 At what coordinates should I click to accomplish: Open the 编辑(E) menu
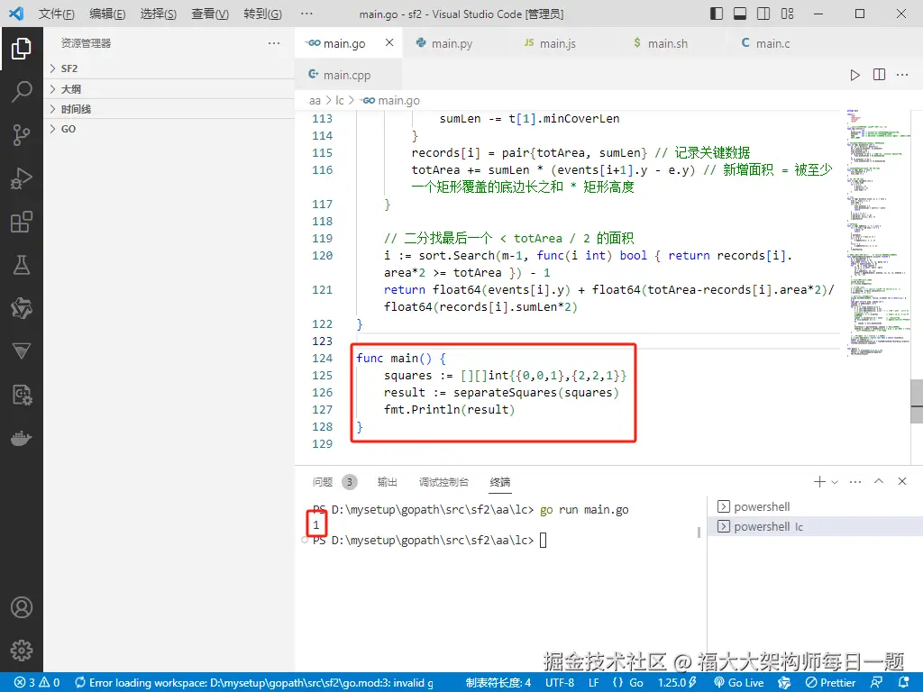(108, 14)
